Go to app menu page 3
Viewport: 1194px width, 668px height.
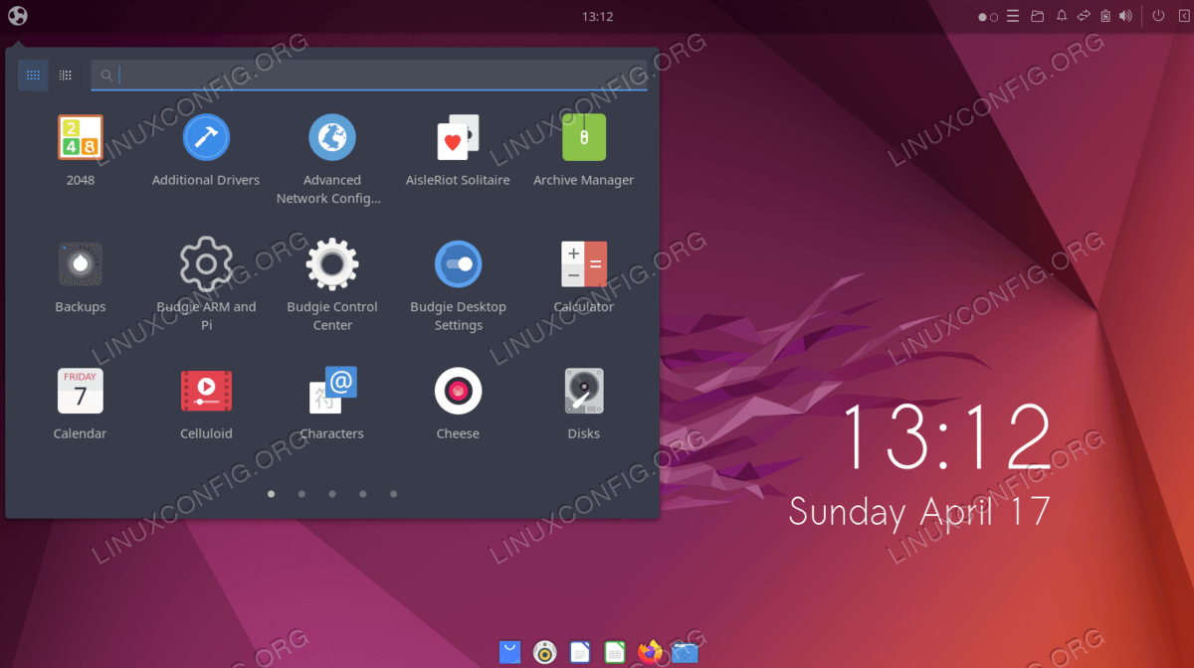(x=332, y=493)
